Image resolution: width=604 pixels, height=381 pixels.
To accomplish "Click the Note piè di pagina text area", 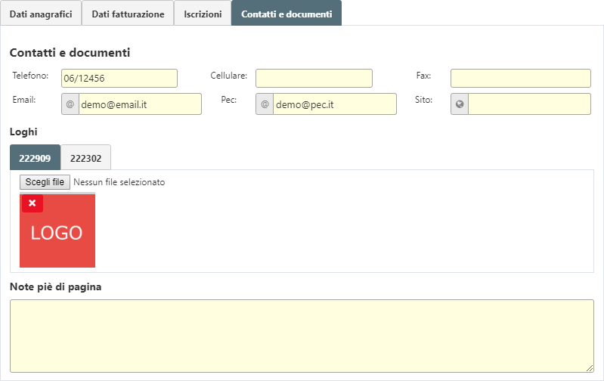I will click(x=302, y=336).
